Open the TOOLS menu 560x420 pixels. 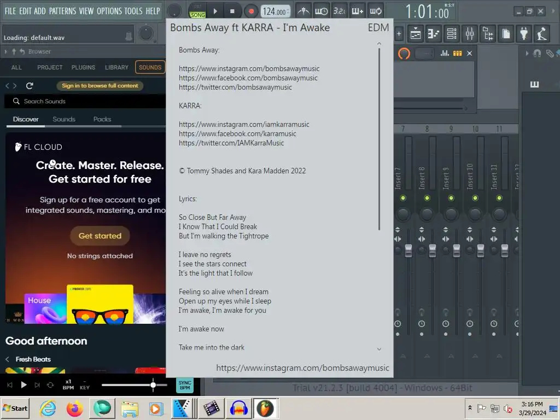coord(133,11)
